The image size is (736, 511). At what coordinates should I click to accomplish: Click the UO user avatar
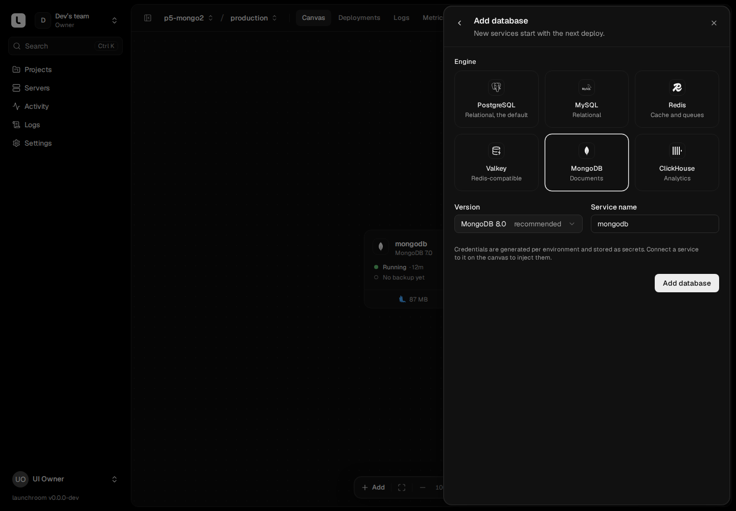(20, 479)
